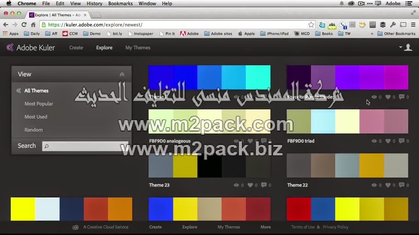Open the Books bookmark folder
419x235 pixels.
(x=324, y=34)
